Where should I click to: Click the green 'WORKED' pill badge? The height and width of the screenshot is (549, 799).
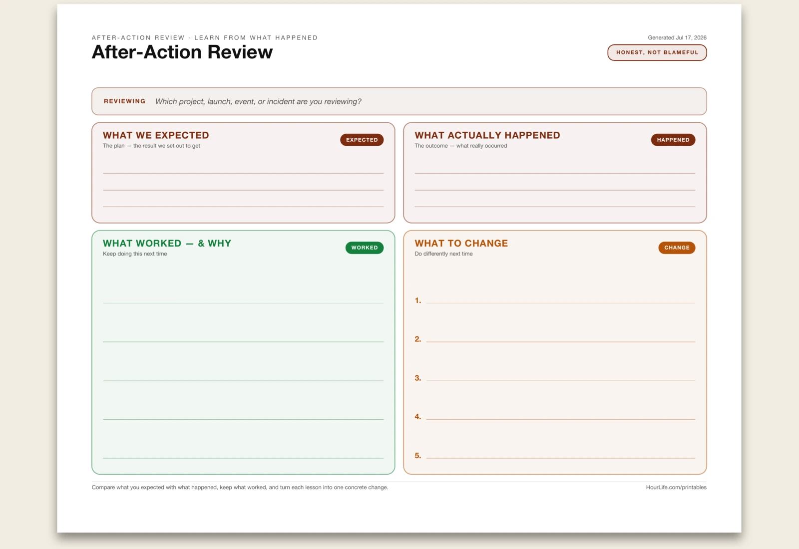tap(365, 248)
